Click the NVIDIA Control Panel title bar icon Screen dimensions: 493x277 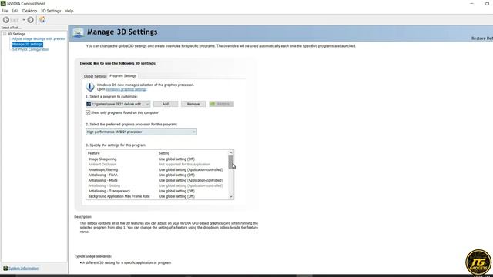(x=3, y=3)
